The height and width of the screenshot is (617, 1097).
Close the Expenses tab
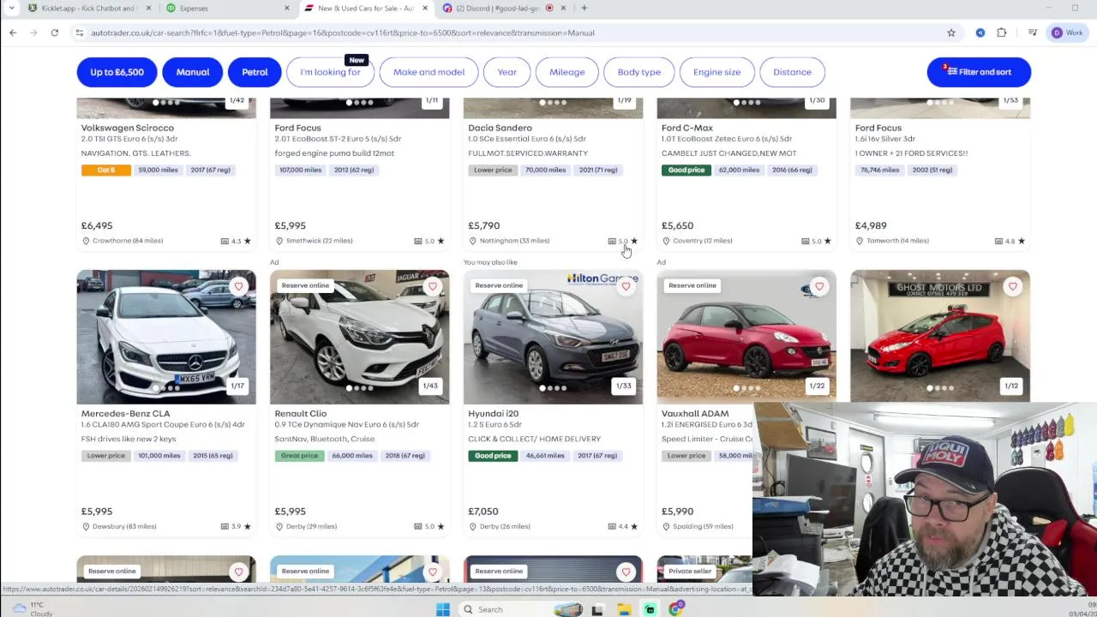coord(287,9)
